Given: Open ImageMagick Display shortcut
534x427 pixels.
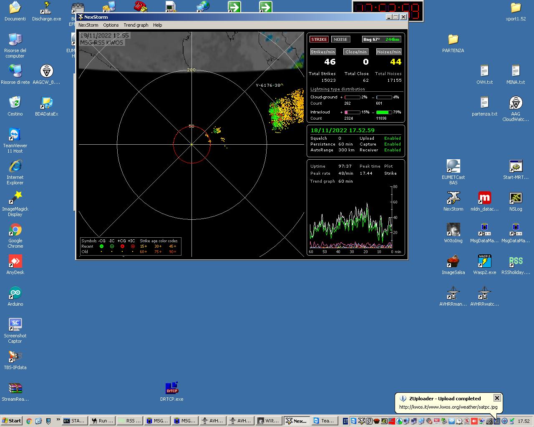Looking at the screenshot, I should [15, 204].
